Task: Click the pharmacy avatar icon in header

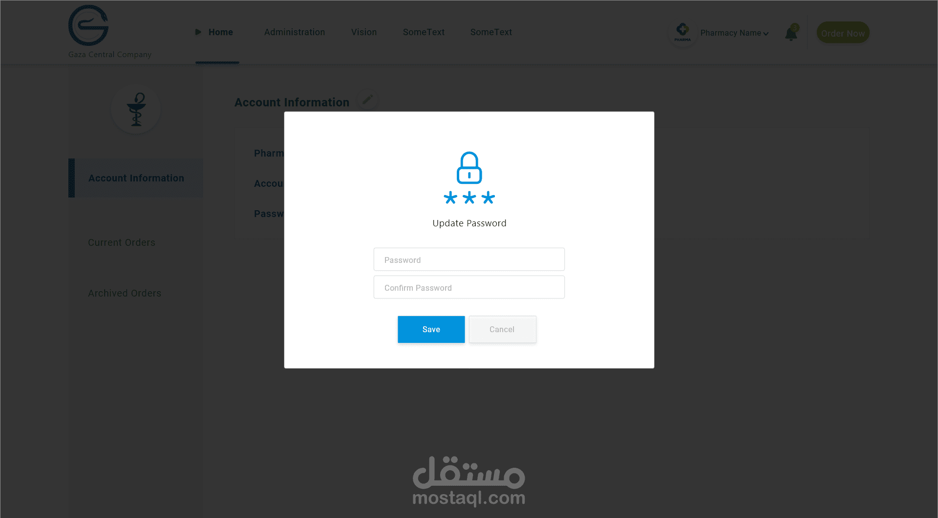Action: coord(682,33)
